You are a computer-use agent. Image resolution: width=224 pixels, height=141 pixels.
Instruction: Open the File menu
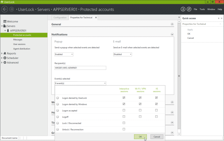(196, 9)
